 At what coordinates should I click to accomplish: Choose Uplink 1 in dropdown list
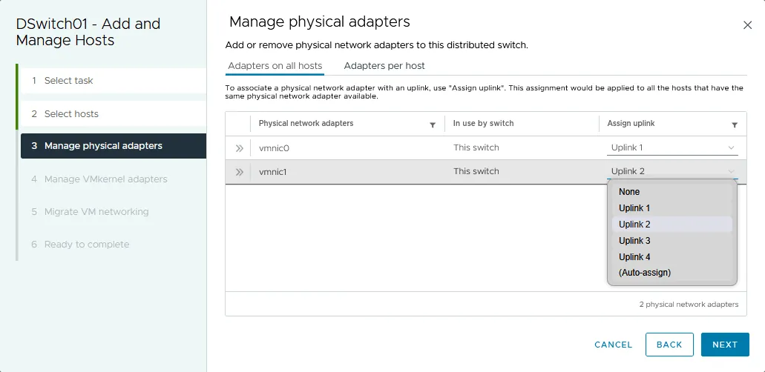672,208
